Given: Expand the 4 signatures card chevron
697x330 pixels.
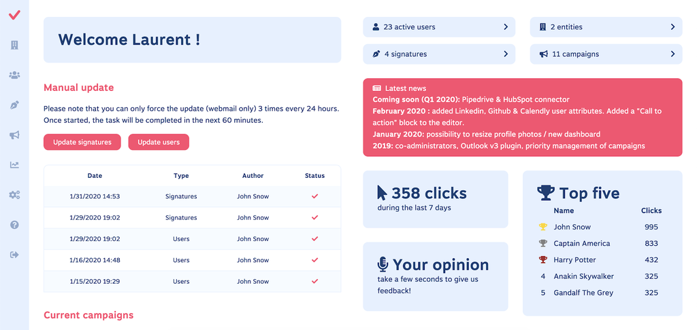Looking at the screenshot, I should (506, 54).
